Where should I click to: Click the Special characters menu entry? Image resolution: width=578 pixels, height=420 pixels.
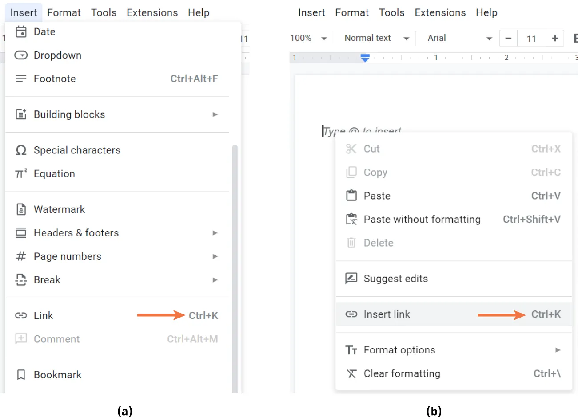(x=77, y=150)
